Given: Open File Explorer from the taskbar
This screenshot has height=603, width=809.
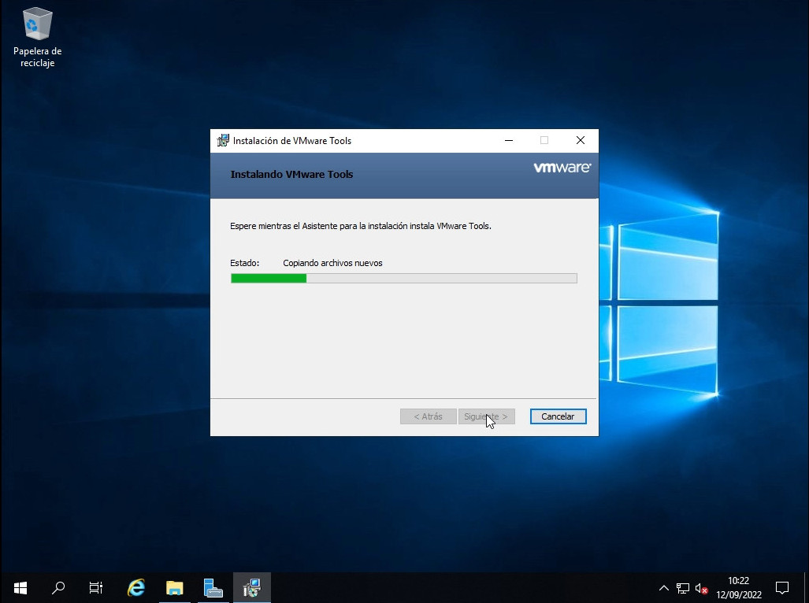Looking at the screenshot, I should (174, 587).
